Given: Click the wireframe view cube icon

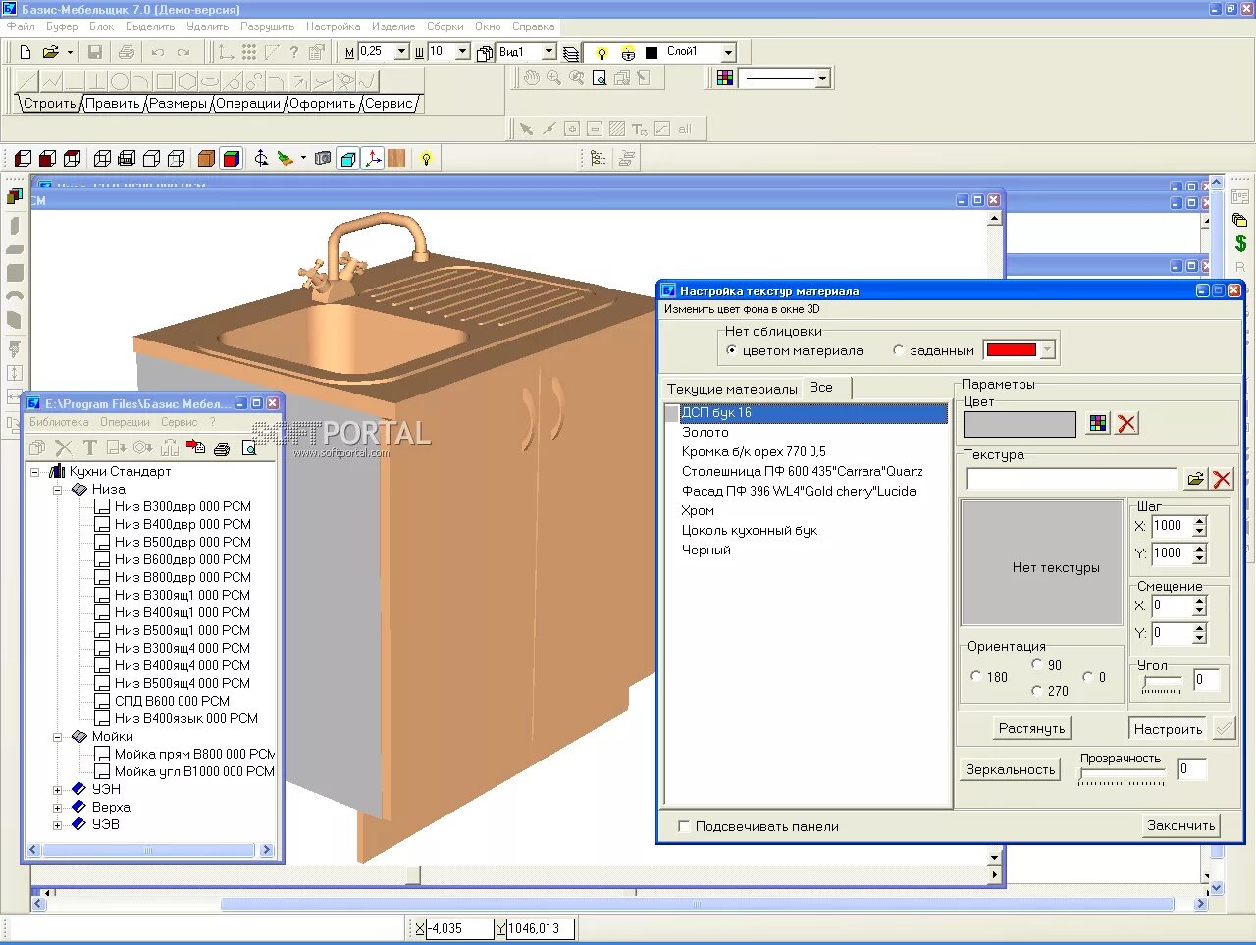Looking at the screenshot, I should pyautogui.click(x=102, y=159).
